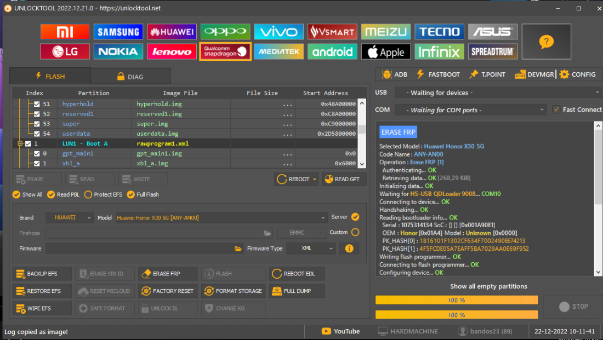Toggle the Read PBL option

[63, 194]
